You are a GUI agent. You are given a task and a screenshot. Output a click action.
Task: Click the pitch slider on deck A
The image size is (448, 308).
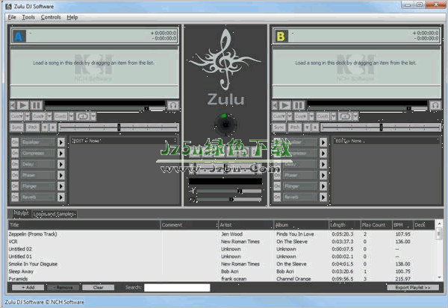pos(119,128)
